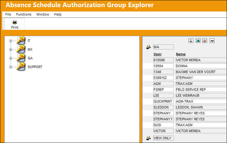Click the person icon button in the right panel

pyautogui.click(x=191, y=41)
